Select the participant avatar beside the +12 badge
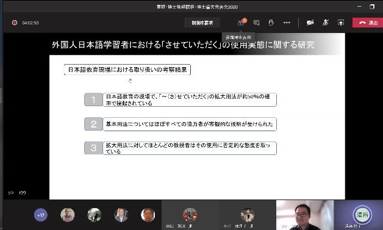Viewport: 383px width, 230px height. pyautogui.click(x=68, y=215)
